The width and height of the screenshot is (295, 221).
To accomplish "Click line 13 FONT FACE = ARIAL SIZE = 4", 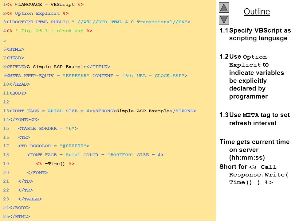I will pos(100,111).
